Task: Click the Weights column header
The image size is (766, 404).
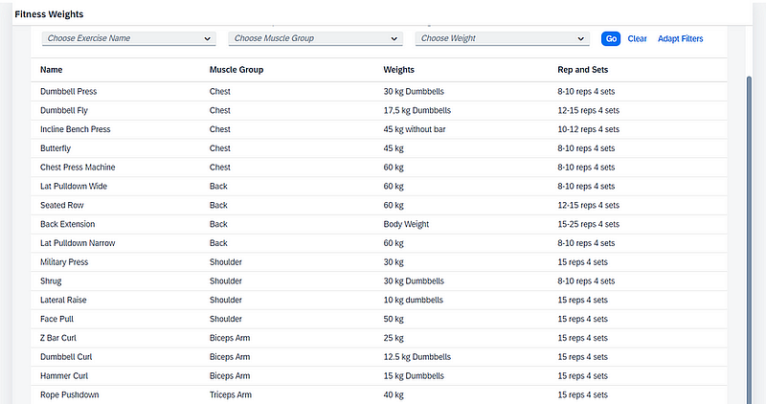Action: pos(398,70)
